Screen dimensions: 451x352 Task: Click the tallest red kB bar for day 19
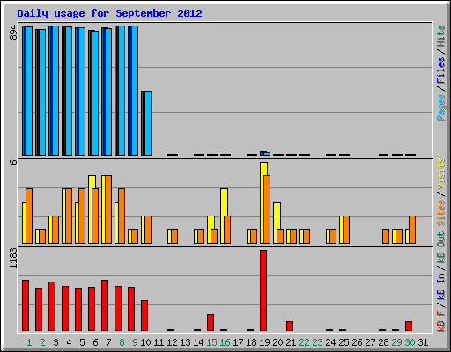[263, 290]
